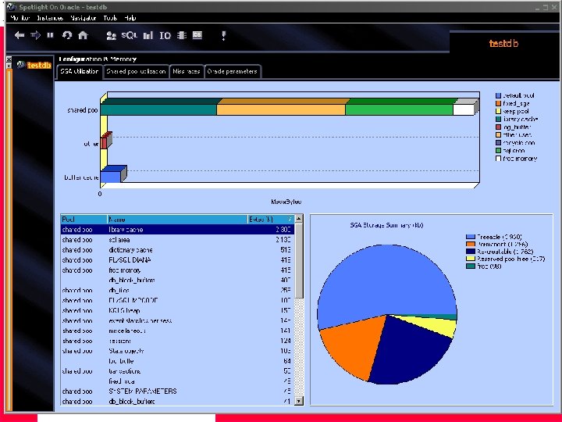This screenshot has height=422, width=562.
Task: Open the bar chart activity icon
Action: tap(148, 35)
